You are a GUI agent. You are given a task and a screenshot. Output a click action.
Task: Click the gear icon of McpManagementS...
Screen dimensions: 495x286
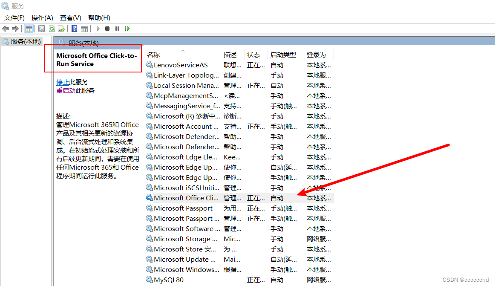click(150, 96)
